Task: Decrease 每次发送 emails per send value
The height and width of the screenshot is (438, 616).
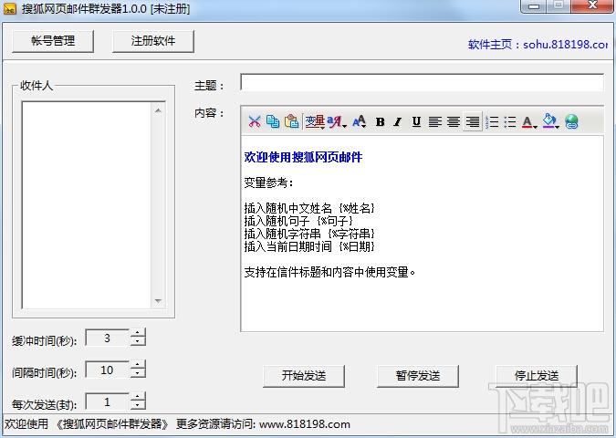Action: click(138, 405)
